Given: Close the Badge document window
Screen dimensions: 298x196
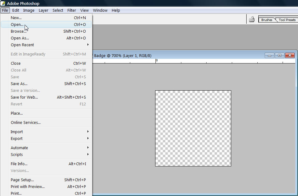Looking at the screenshot, I should coord(290,55).
